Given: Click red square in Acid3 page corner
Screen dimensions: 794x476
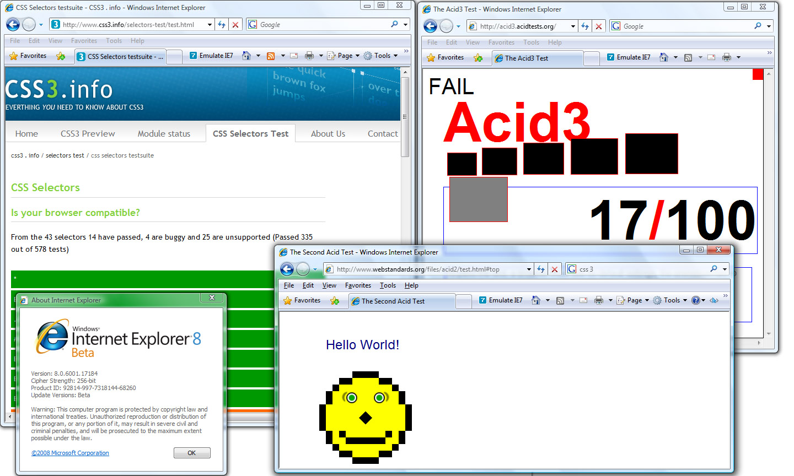Looking at the screenshot, I should click(758, 74).
